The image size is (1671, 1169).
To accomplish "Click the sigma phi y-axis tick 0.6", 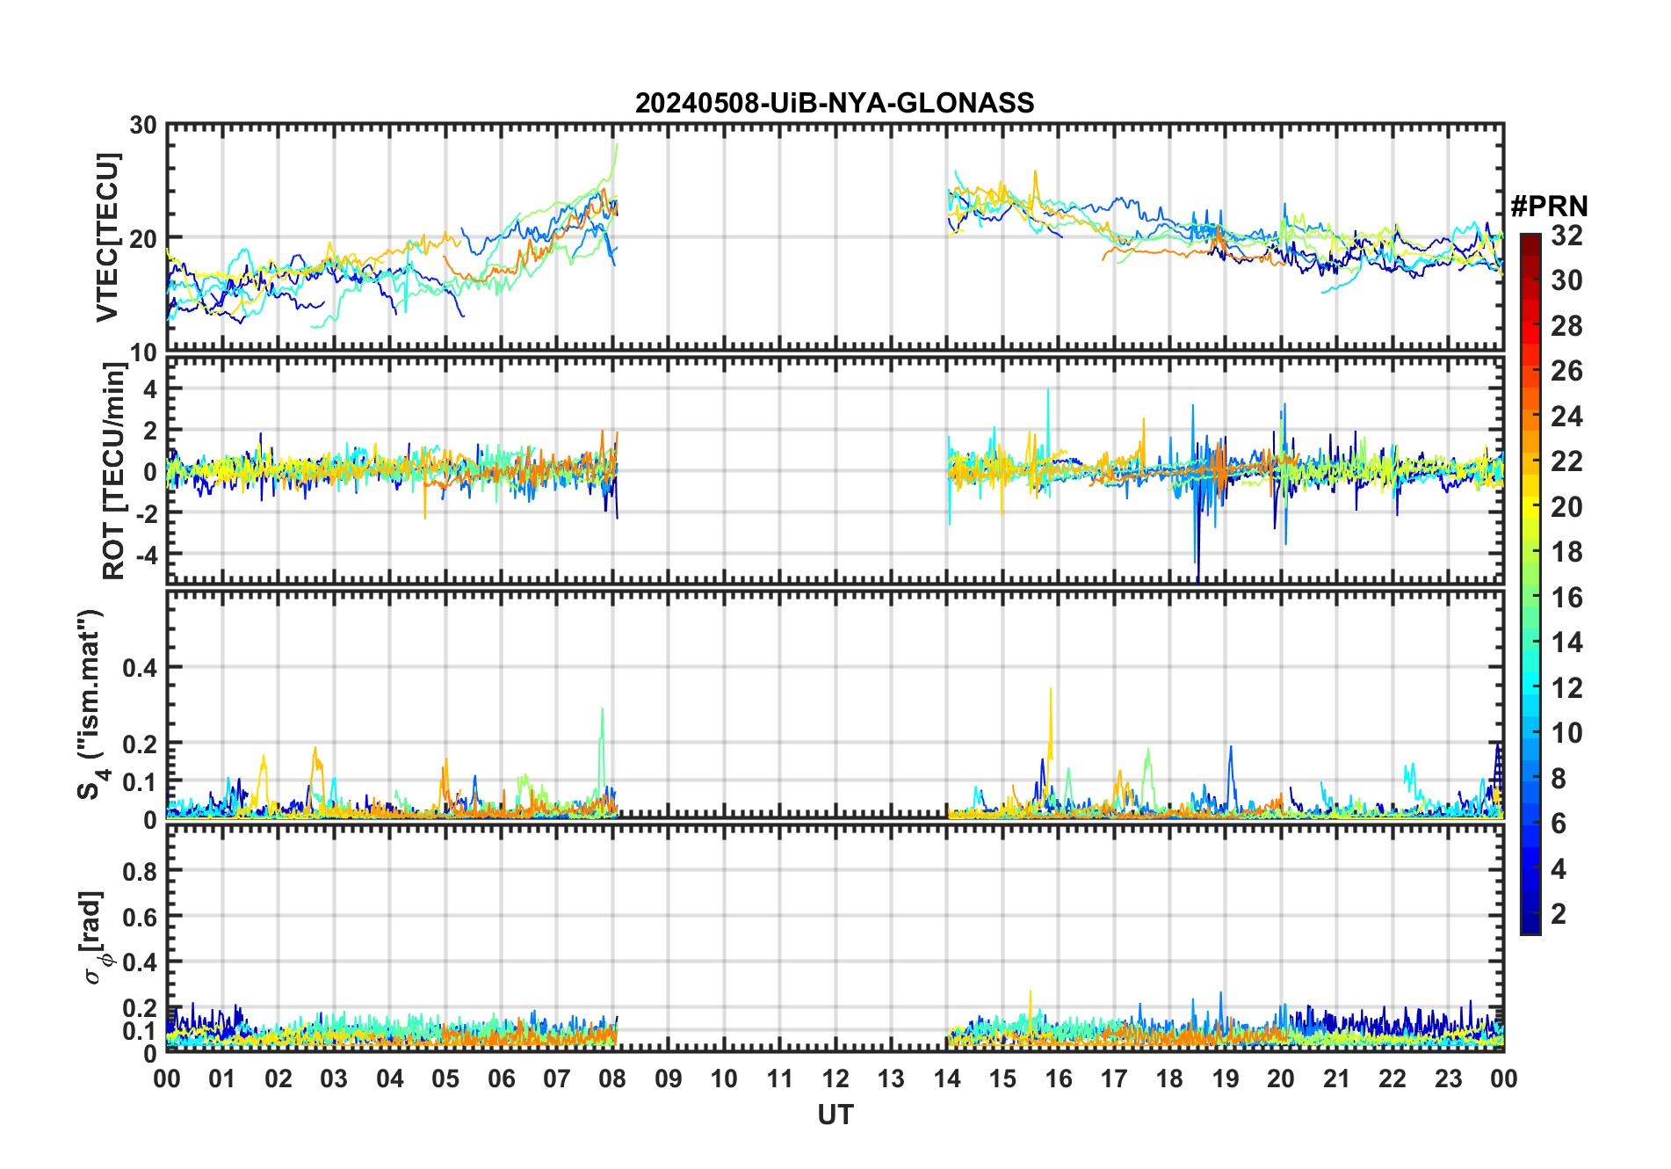I will (x=140, y=918).
